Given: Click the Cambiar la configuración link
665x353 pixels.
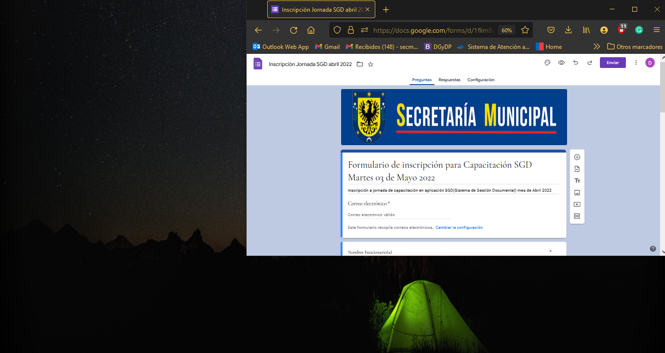Looking at the screenshot, I should coord(459,227).
